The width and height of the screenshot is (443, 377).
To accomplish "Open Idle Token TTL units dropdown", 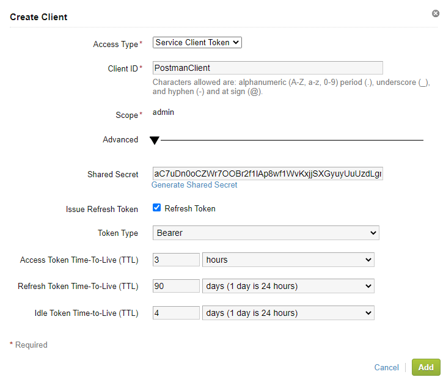I will 288,313.
